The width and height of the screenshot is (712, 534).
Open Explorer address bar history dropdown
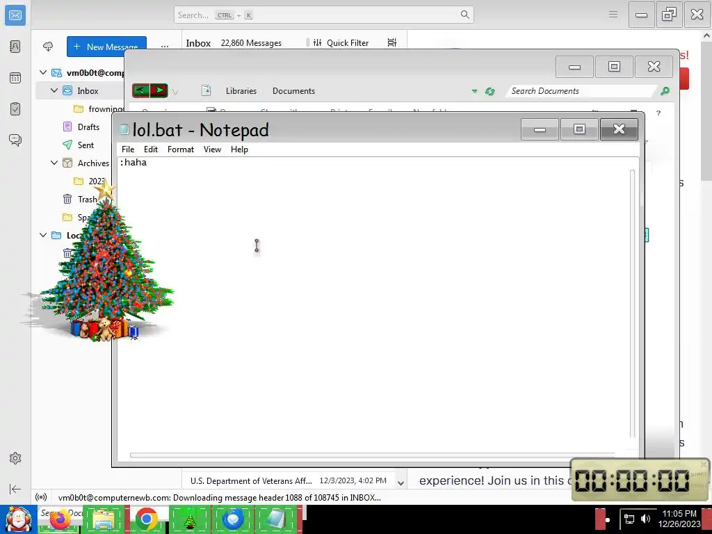click(474, 91)
